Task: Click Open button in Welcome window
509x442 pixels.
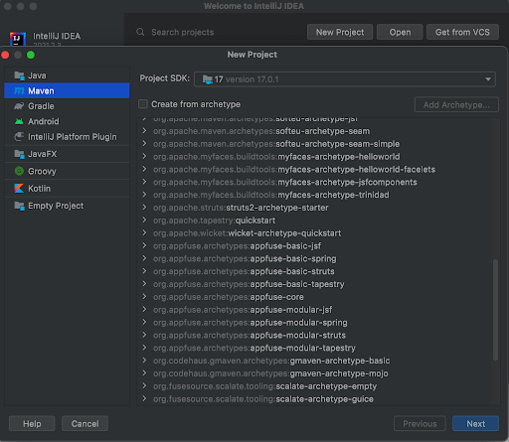Action: tap(400, 32)
